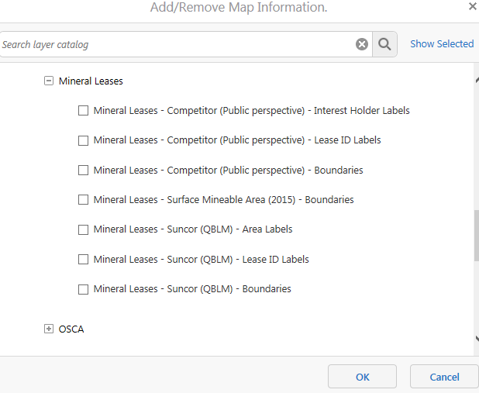Click text 'Mineral Leases - Competitor (Public perspective) - Lease ID Labels'
The height and width of the screenshot is (393, 479).
tap(237, 140)
